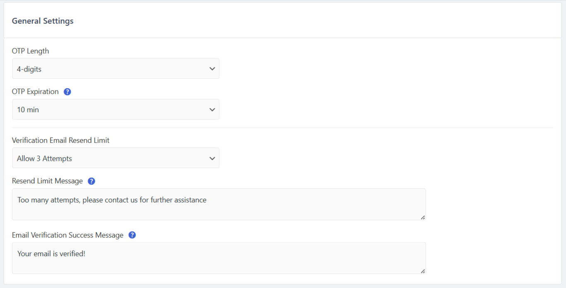
Task: Click the Resend Limit Message help icon
Action: coord(91,181)
